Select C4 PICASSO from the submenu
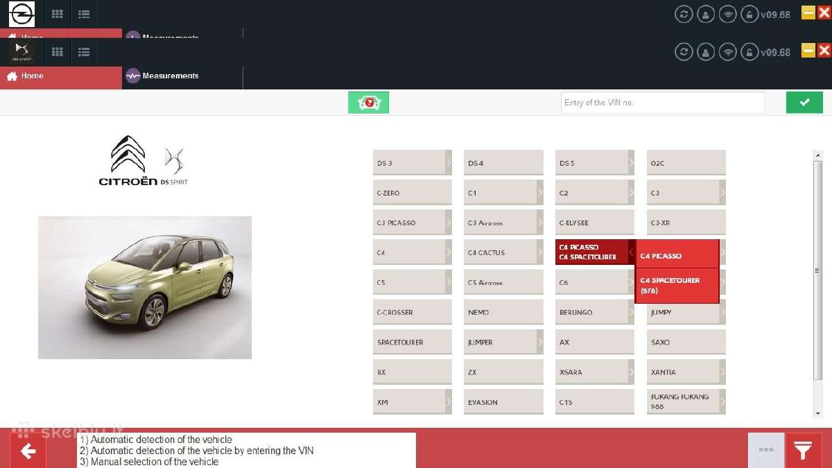Image resolution: width=832 pixels, height=468 pixels. pos(677,254)
